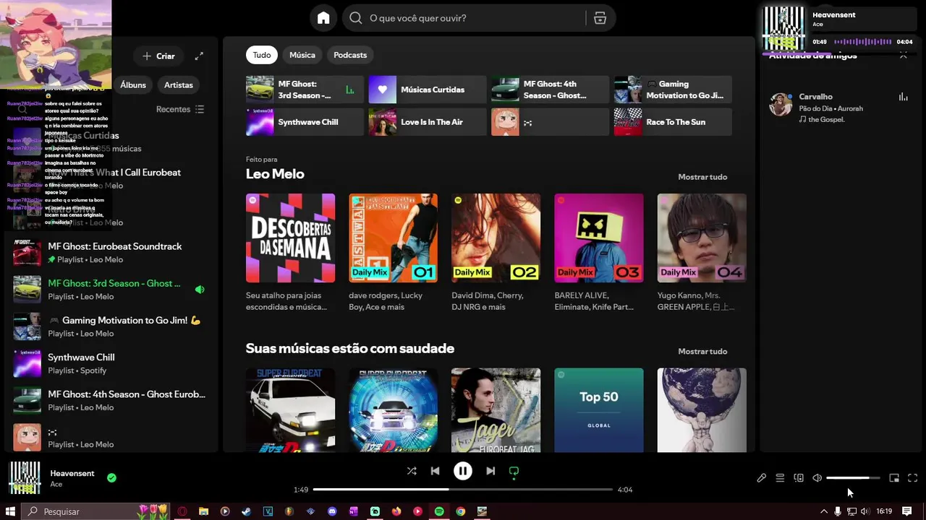Select Gaming Motivation library playlist
This screenshot has width=926, height=520.
click(110, 326)
